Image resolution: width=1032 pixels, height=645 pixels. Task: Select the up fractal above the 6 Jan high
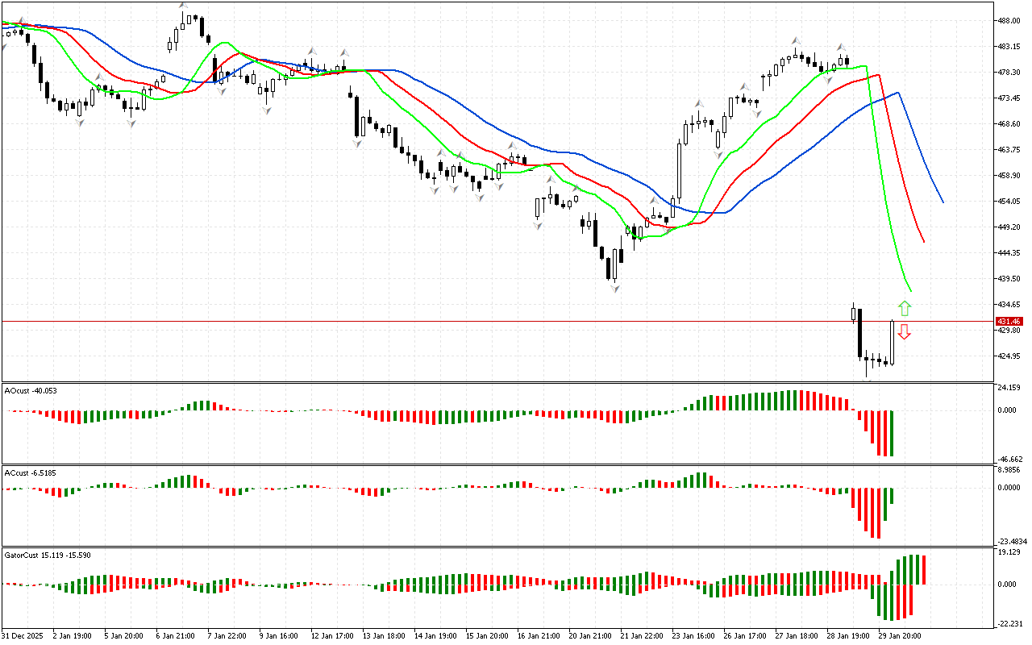tap(183, 6)
